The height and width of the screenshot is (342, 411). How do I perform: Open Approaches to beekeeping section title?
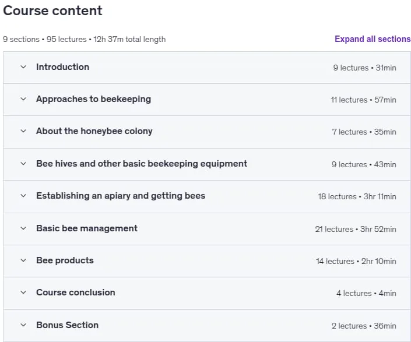pyautogui.click(x=94, y=99)
